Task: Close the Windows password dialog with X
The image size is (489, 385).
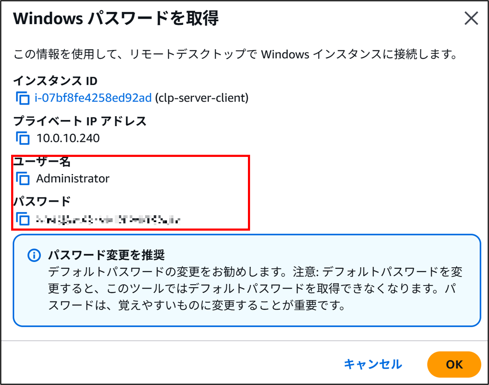Action: point(471,19)
